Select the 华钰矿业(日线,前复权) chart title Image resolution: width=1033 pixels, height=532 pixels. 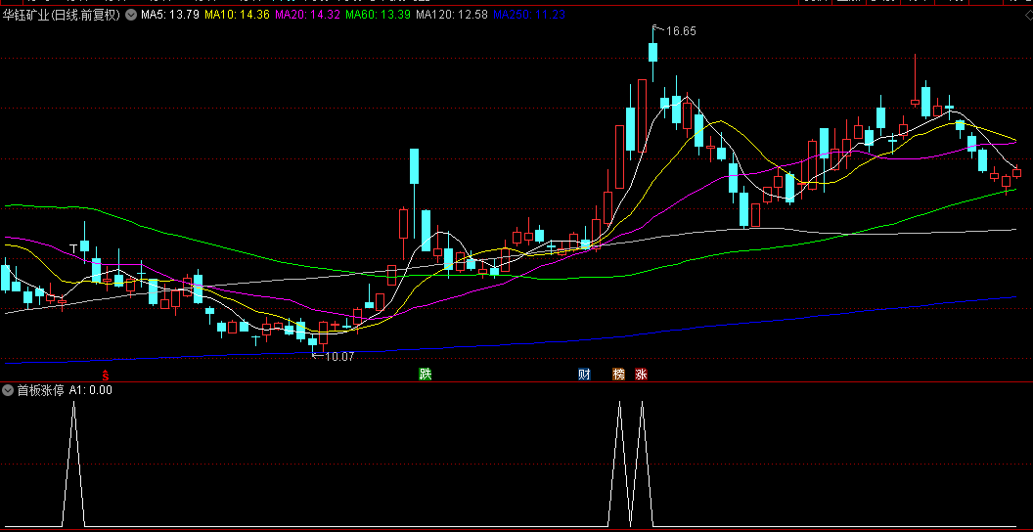62,15
